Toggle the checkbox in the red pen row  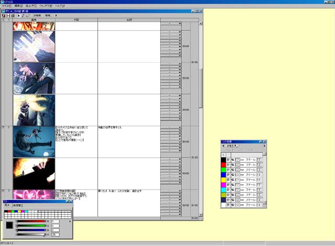coord(228,165)
